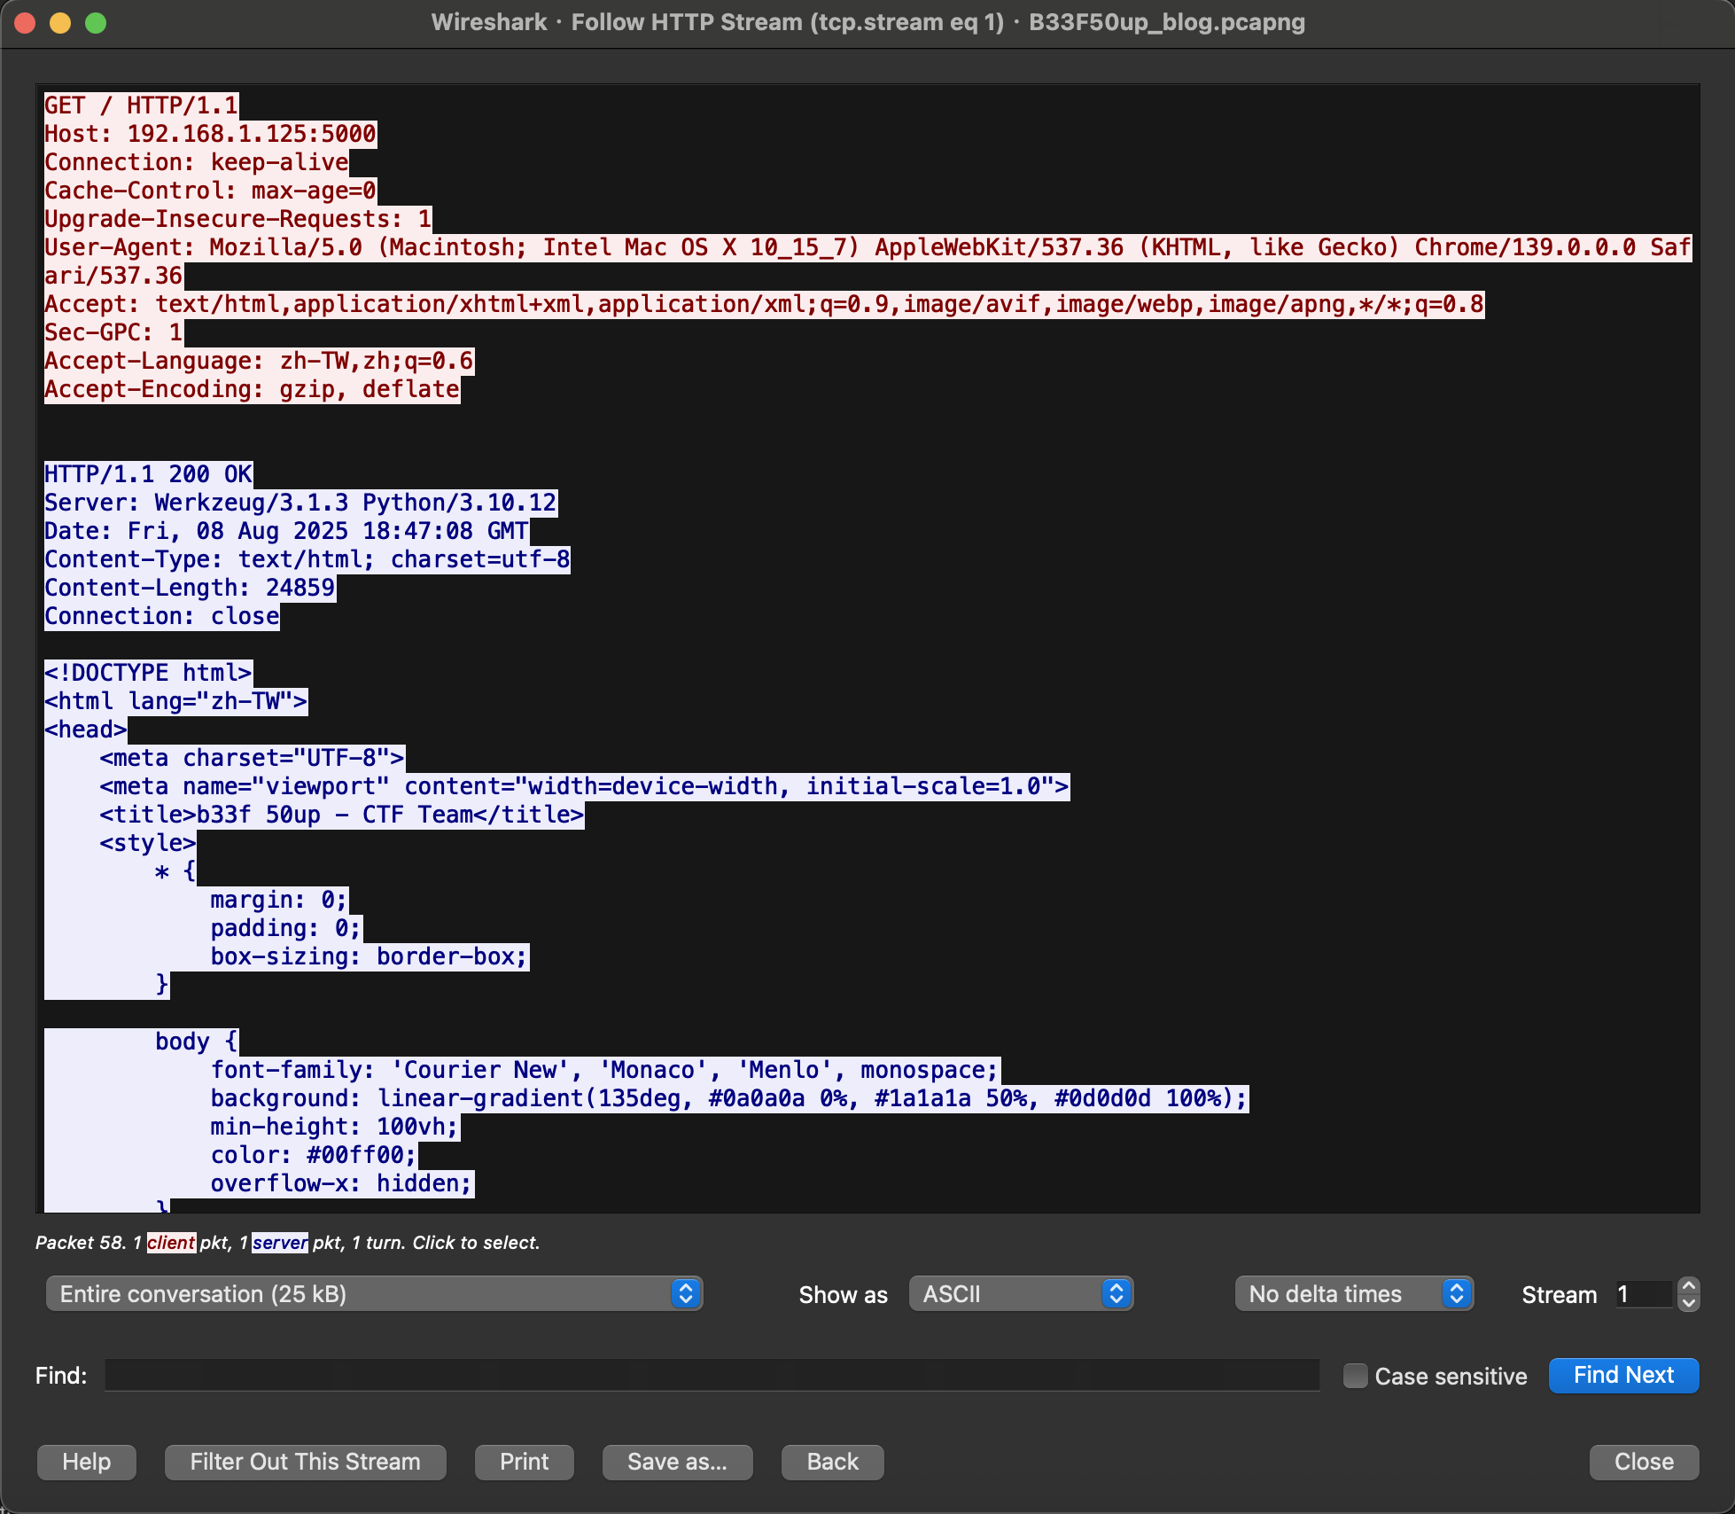Click inside the Find text field
Screen dimensions: 1735x1514
[712, 1376]
